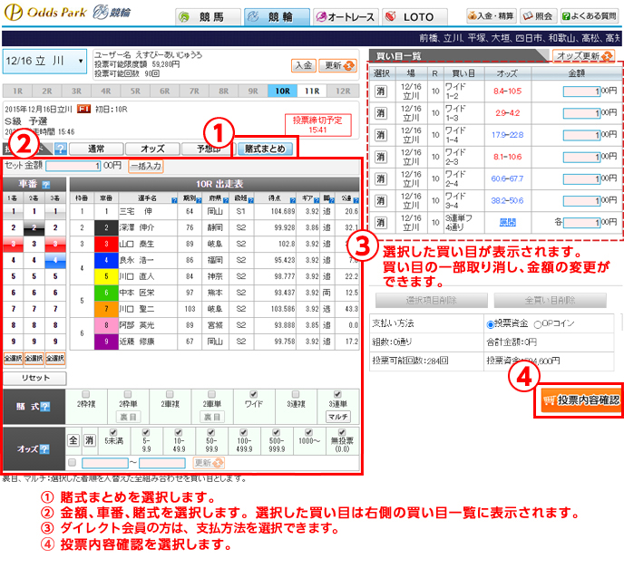The height and width of the screenshot is (568, 624).
Task: Open ギア column help icon
Action: pyautogui.click(x=317, y=200)
